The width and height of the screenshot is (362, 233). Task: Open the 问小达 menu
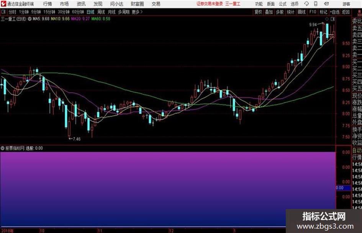point(116,4)
